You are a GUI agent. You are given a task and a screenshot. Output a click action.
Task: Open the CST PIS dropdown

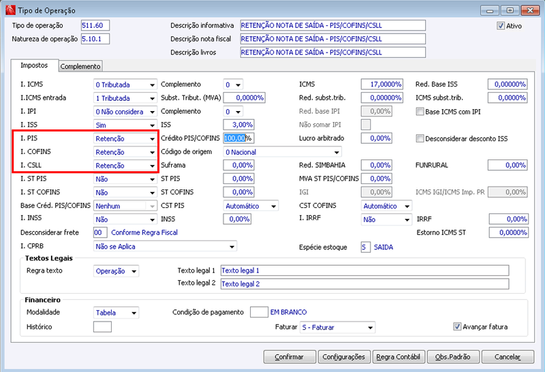pyautogui.click(x=251, y=206)
